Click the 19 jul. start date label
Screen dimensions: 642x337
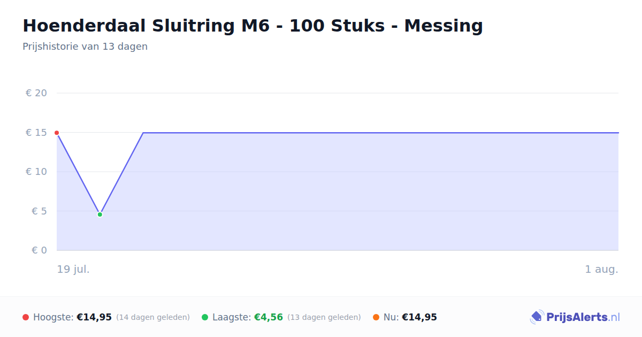[73, 269]
